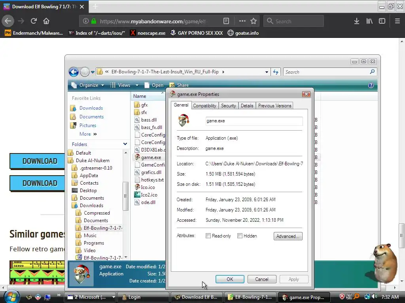
Task: Click Explorer search magnifier icon
Action: 372,72
